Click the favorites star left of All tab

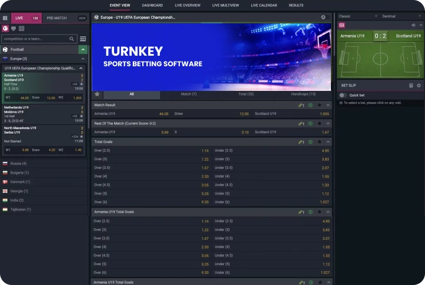point(98,94)
